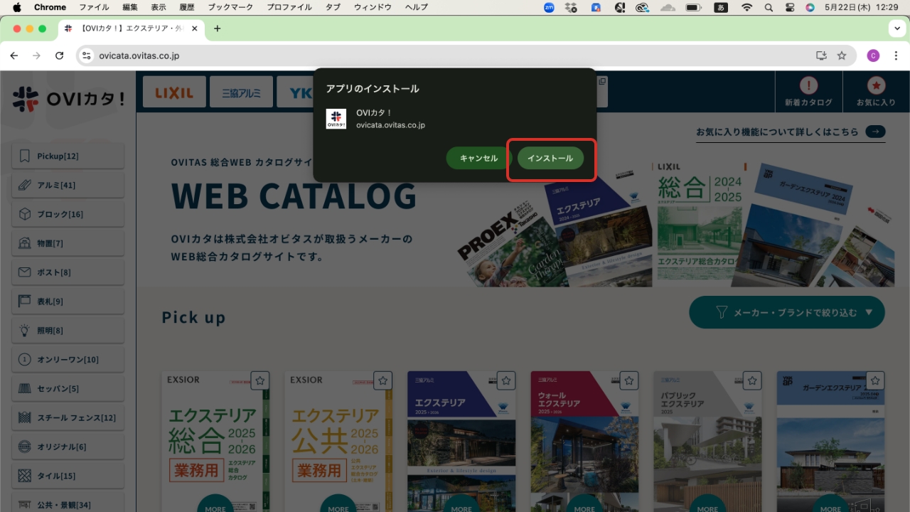This screenshot has height=512, width=910.
Task: Open the ポスト[8] category
Action: 68,272
